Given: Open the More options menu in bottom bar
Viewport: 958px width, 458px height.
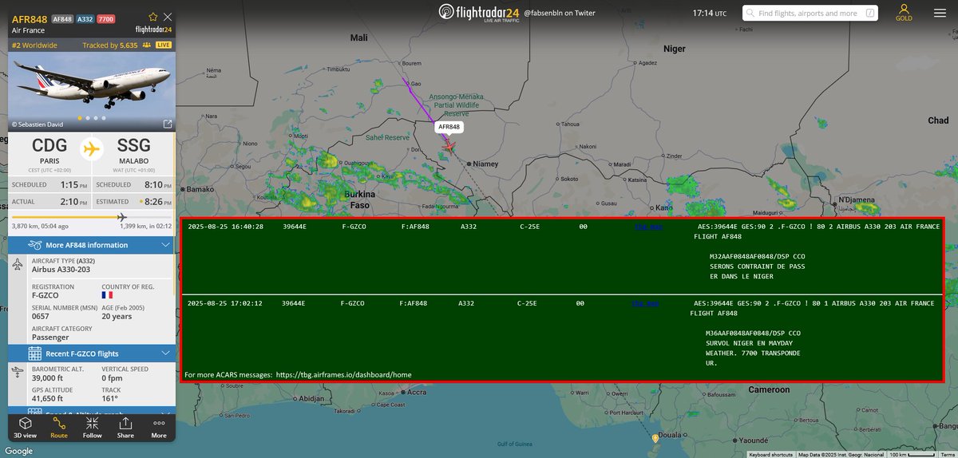Looking at the screenshot, I should click(x=159, y=427).
